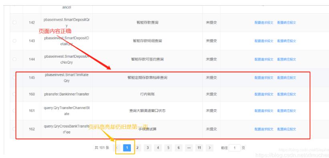Viewport: 329px width, 158px height.
Task: Open 配置响应报文 for row 160
Action: [287, 94]
